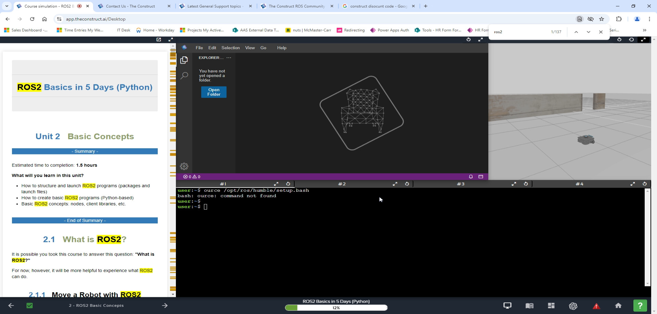657x314 pixels.
Task: Expand the IDE panel to full screen
Action: coord(480,40)
